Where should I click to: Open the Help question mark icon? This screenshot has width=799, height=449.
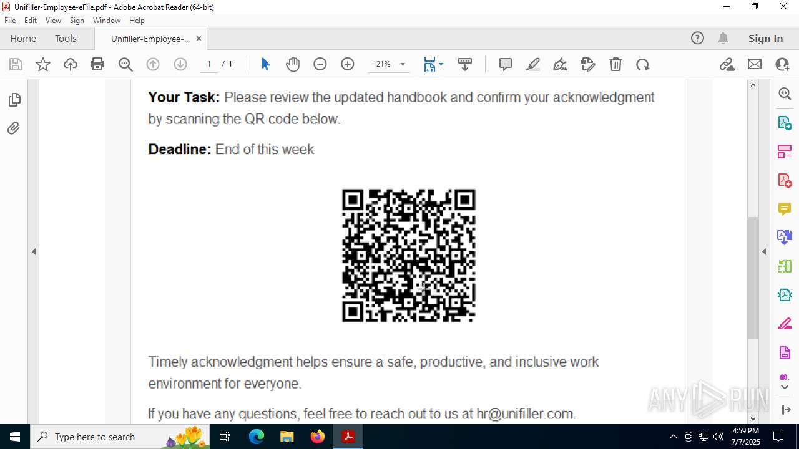click(x=697, y=39)
